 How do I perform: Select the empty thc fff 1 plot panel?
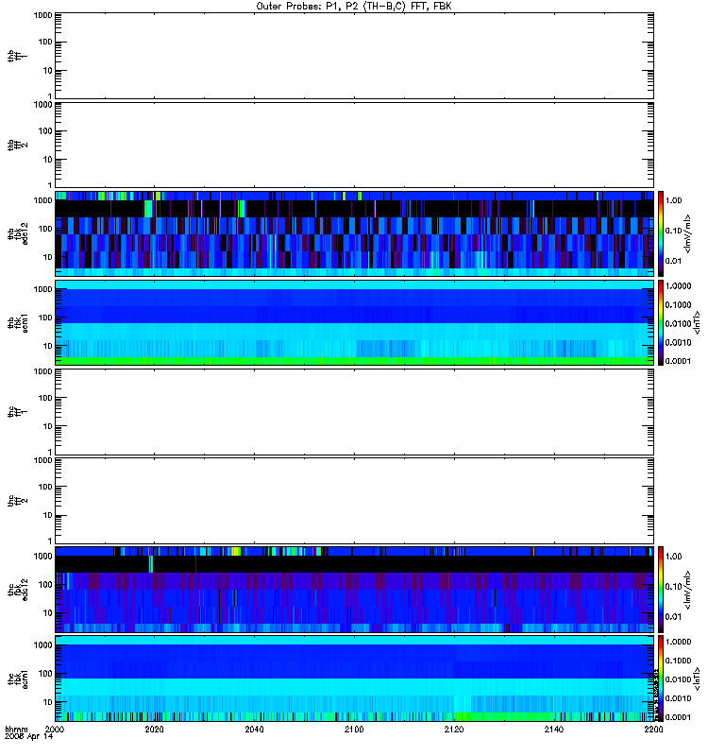point(355,412)
